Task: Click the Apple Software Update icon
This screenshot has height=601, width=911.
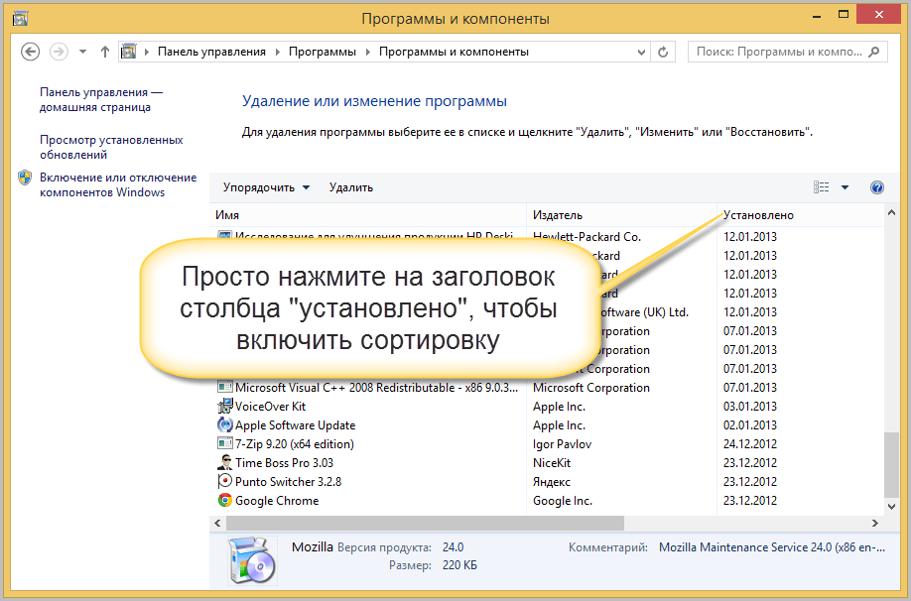Action: click(x=225, y=425)
